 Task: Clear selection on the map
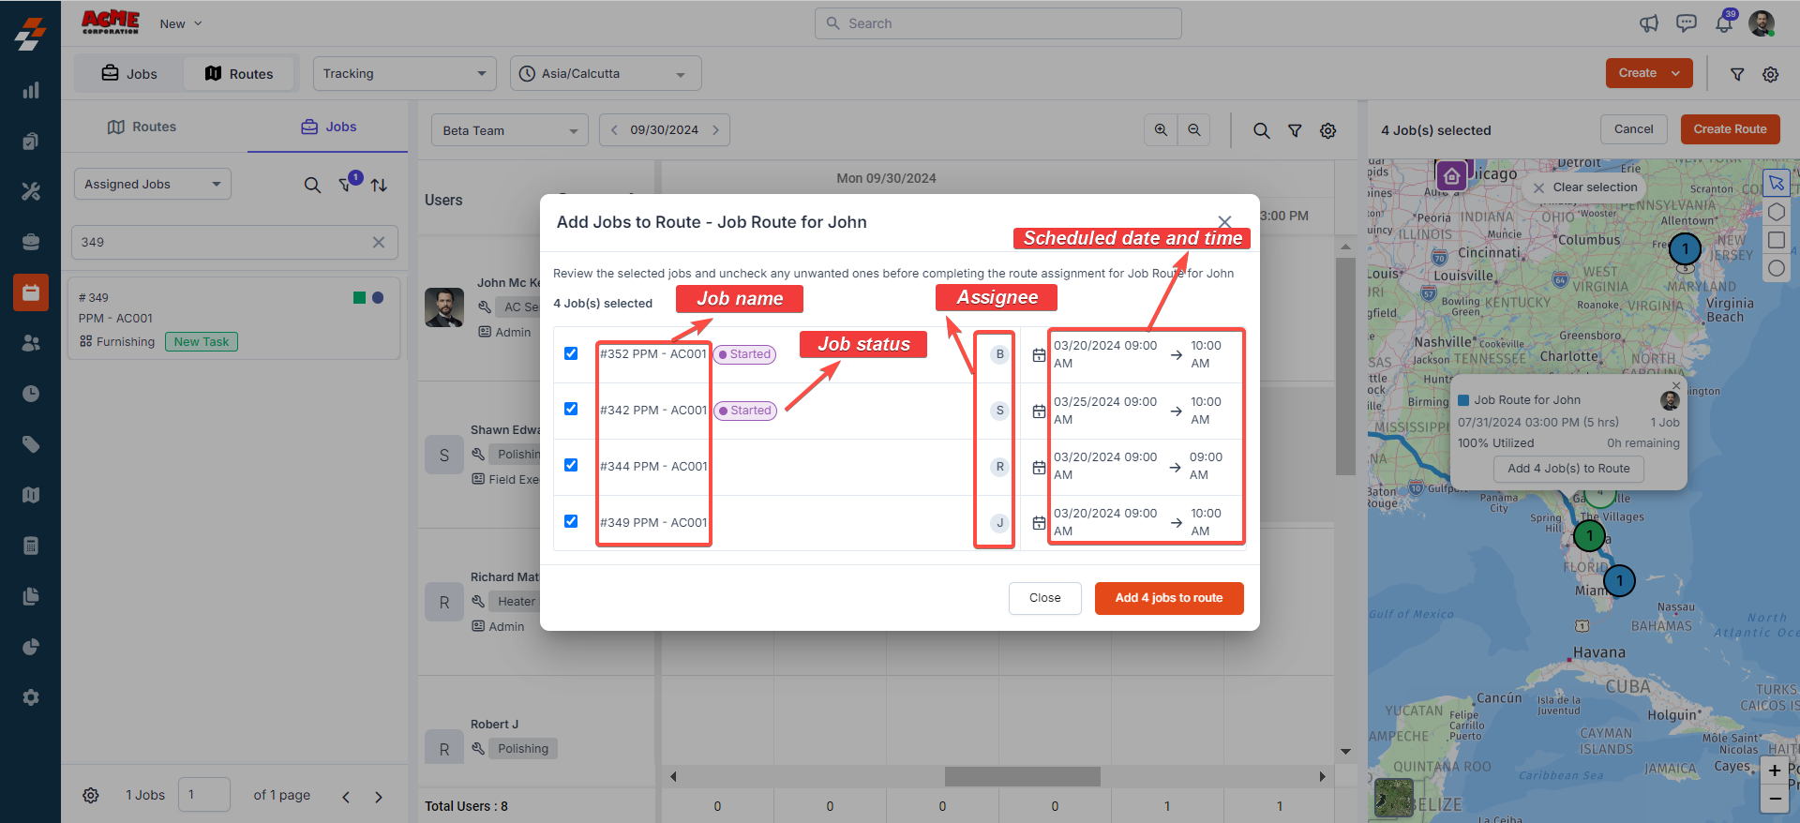(x=1585, y=187)
